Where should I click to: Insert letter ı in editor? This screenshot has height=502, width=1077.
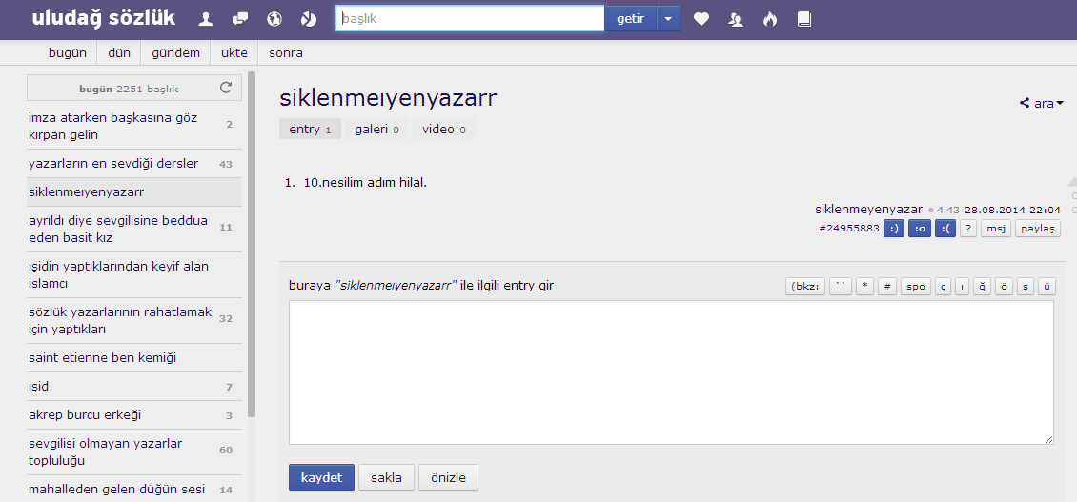[962, 287]
